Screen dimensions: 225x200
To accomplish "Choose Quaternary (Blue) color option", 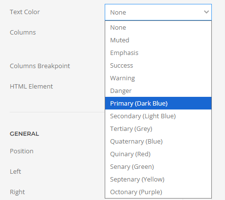I will [158, 142].
